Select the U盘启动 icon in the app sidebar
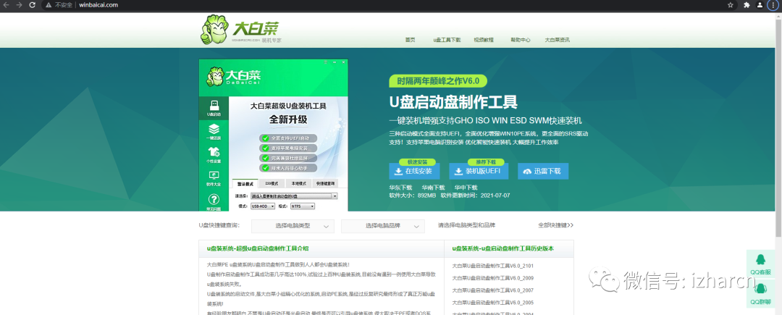 [x=214, y=108]
